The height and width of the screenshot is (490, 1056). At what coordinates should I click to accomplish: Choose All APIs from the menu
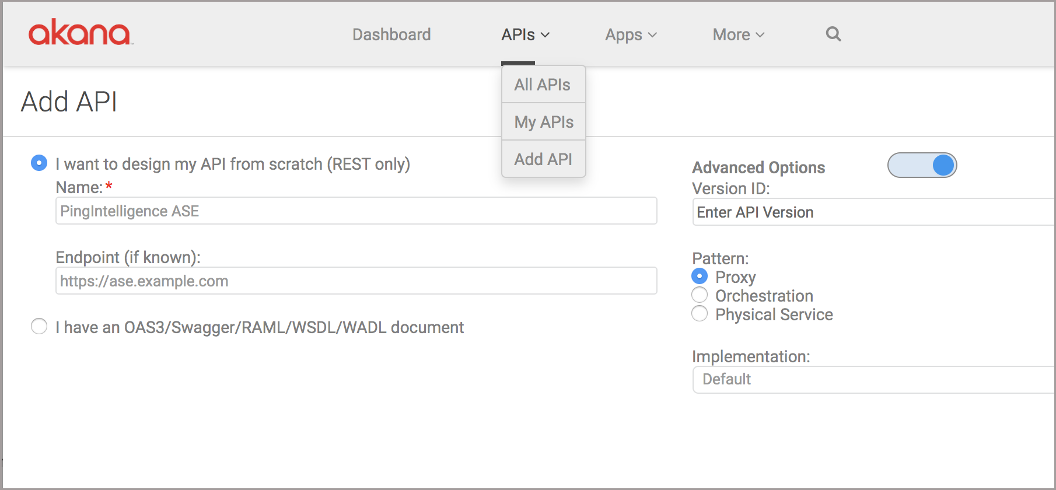pyautogui.click(x=543, y=85)
